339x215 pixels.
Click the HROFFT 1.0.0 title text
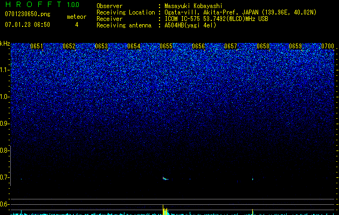[43, 4]
